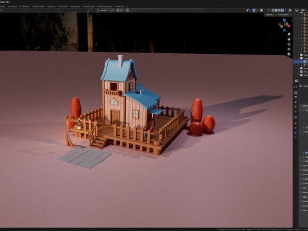Toggle proportional editing in the viewport header
Viewport: 308px width, 231px height.
128,10
